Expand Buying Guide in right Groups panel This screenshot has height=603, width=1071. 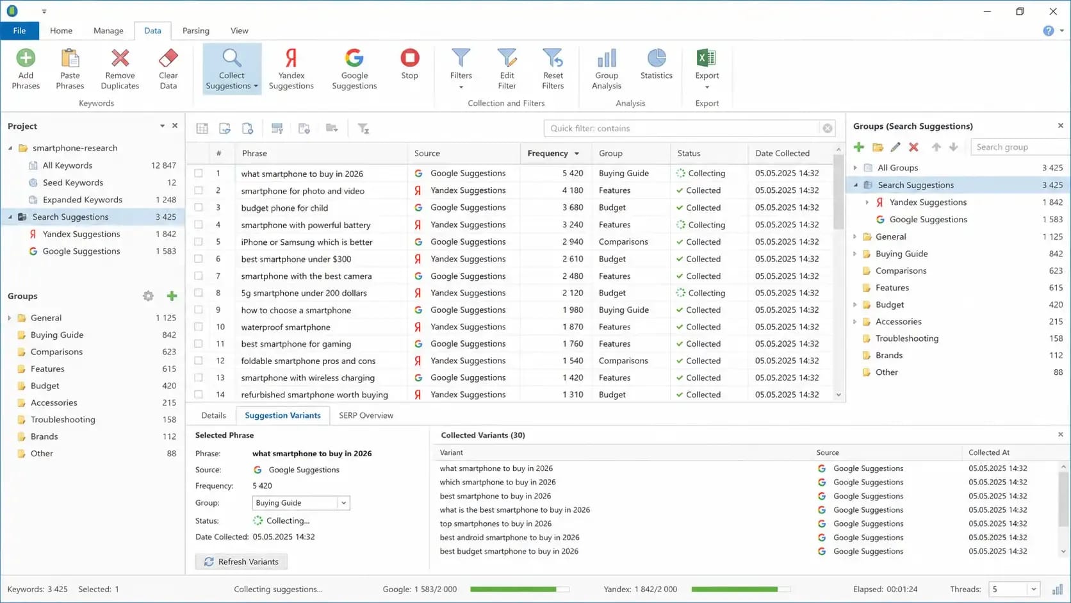coord(855,254)
